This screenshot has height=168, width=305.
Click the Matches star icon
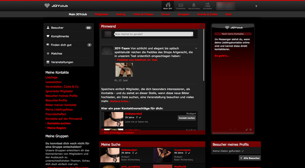48,53
